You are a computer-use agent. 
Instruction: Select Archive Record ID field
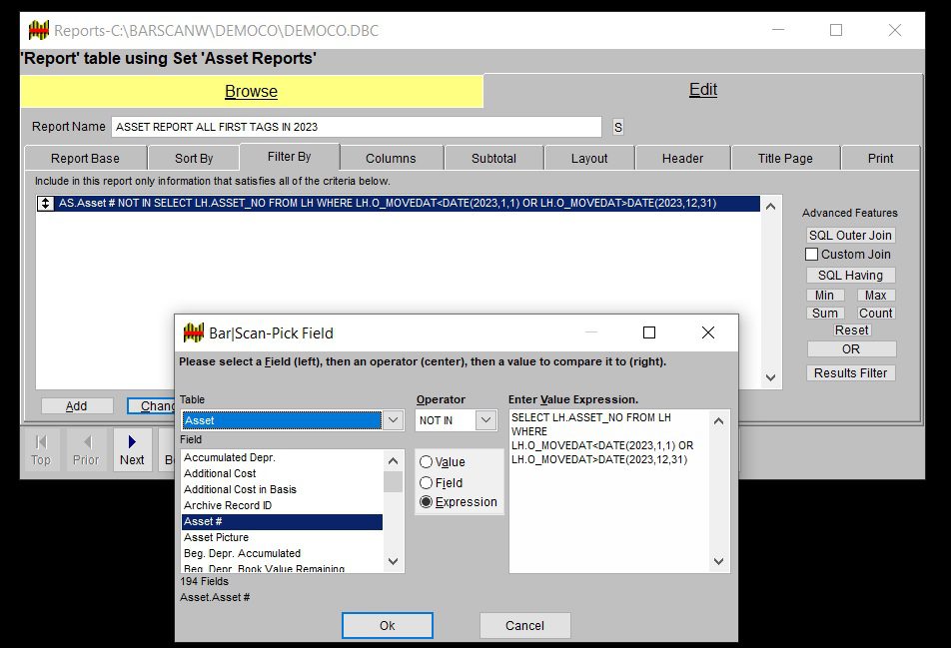[x=282, y=505]
